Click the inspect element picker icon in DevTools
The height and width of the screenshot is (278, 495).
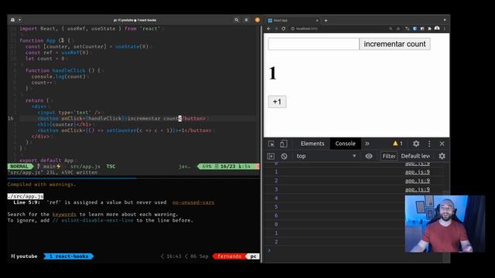pos(271,144)
